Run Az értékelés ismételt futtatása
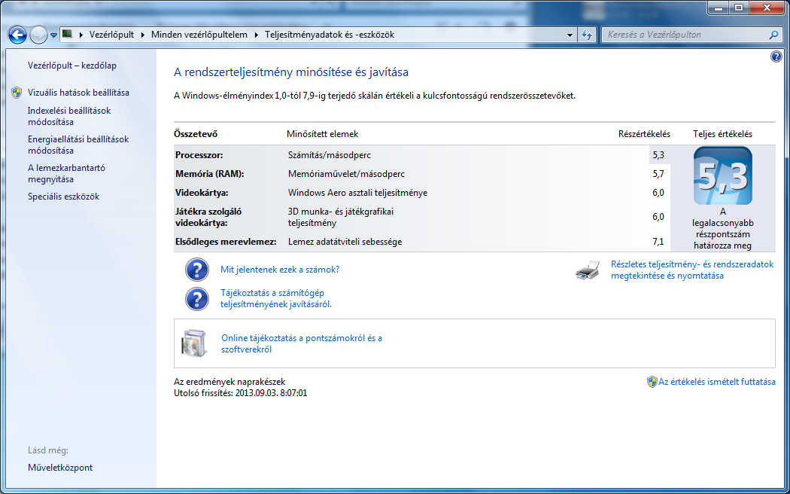This screenshot has height=494, width=790. 716,382
